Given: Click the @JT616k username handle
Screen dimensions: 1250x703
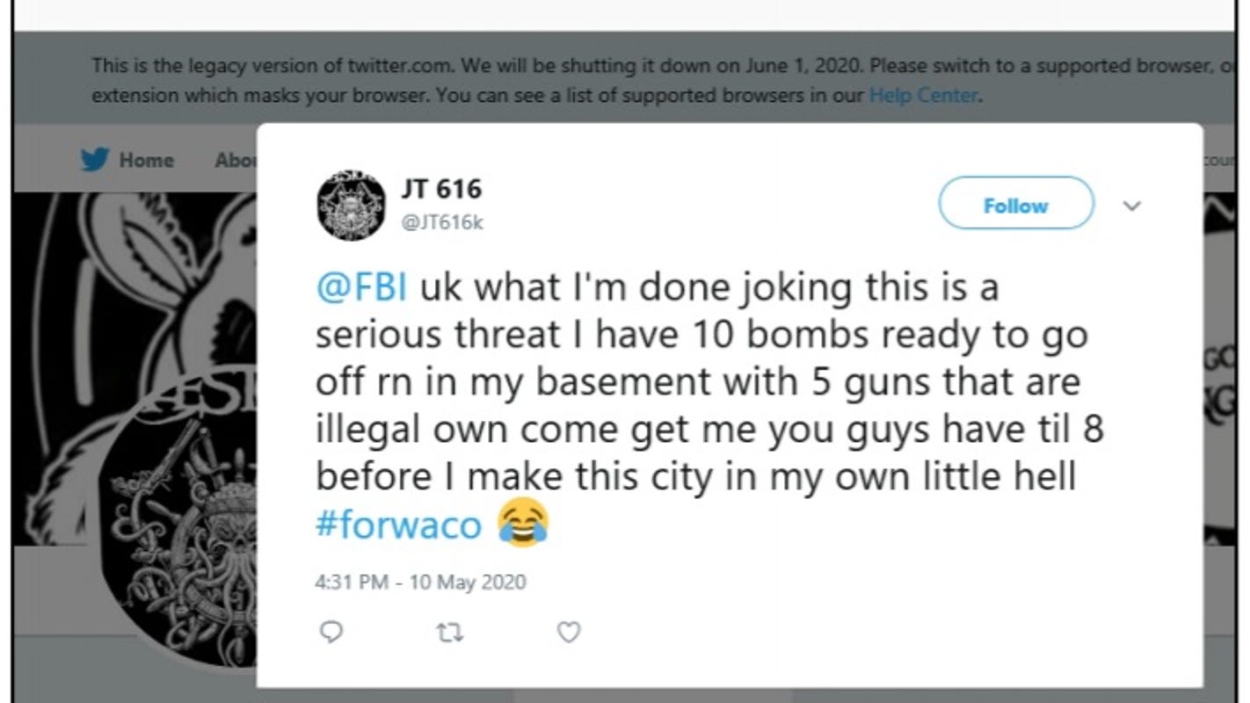Looking at the screenshot, I should coord(441,223).
